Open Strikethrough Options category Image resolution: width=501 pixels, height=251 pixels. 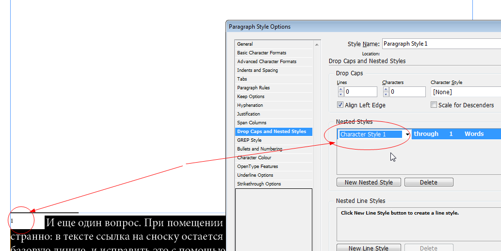274,184
